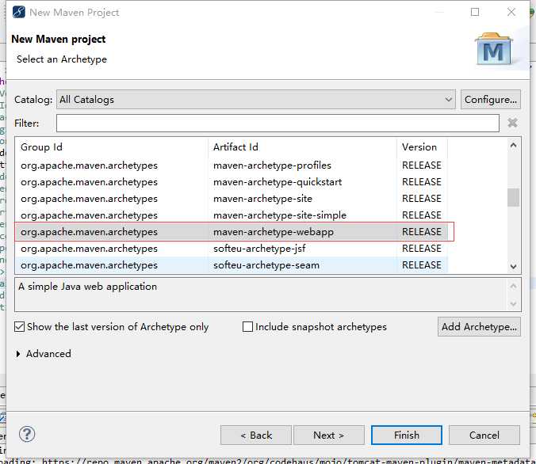This screenshot has width=536, height=464.
Task: Toggle Show the last version of Archetype only
Action: (20, 327)
